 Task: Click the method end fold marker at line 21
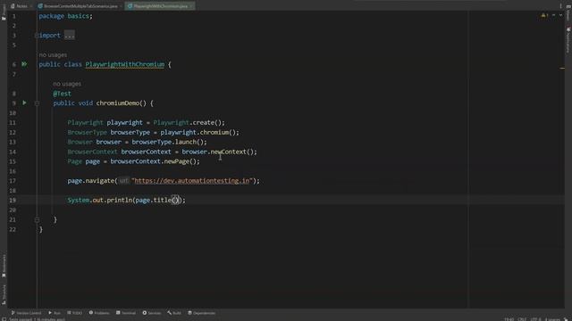[37, 219]
